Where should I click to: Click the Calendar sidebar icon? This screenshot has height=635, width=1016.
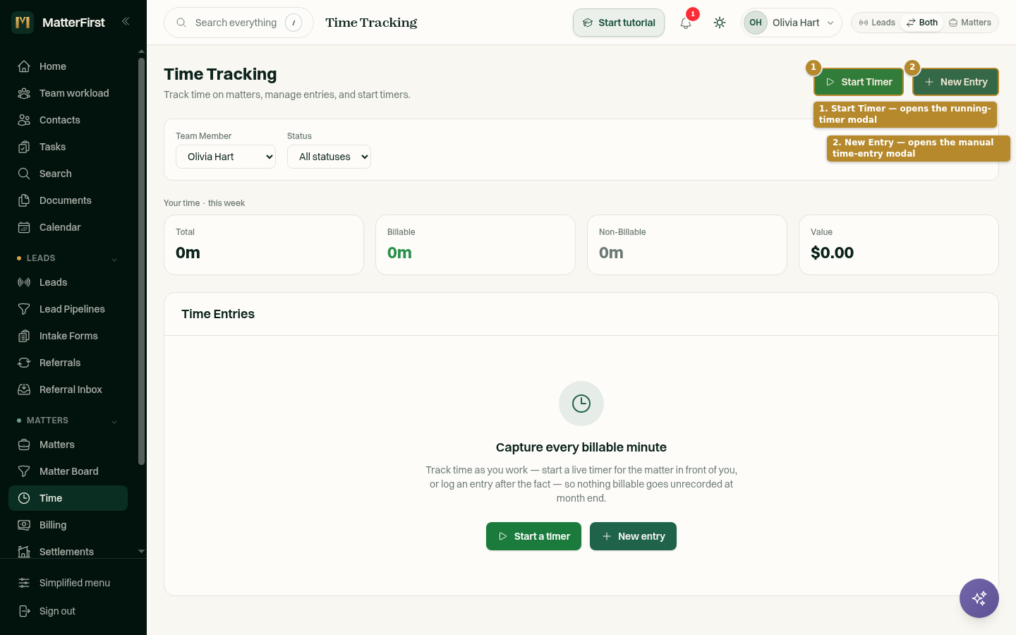(24, 227)
